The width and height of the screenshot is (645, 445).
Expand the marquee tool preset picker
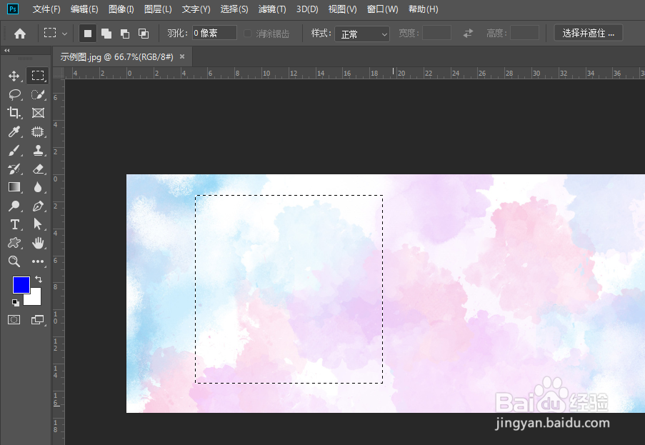pyautogui.click(x=64, y=34)
